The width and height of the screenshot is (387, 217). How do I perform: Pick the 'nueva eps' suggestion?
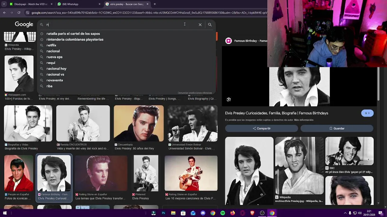click(x=54, y=57)
